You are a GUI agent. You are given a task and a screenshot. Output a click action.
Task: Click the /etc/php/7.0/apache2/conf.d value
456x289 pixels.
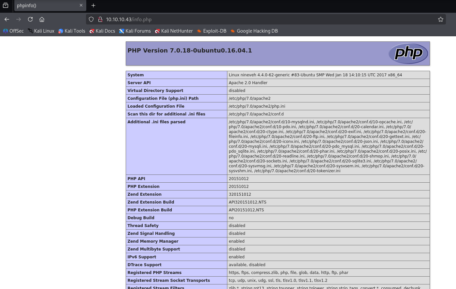pos(256,114)
